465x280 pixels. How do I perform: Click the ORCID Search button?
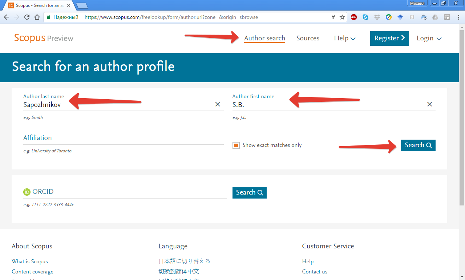[250, 193]
